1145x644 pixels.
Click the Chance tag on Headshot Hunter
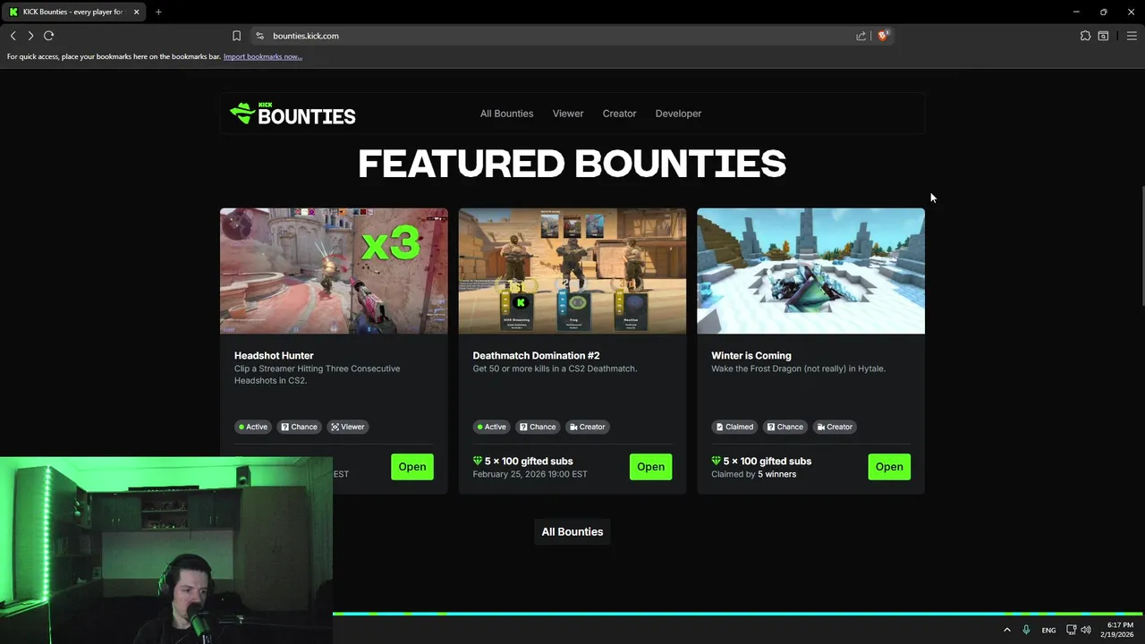tap(299, 427)
